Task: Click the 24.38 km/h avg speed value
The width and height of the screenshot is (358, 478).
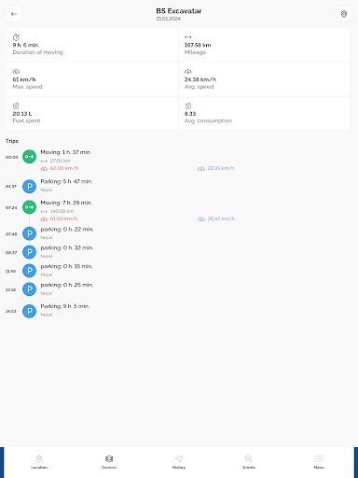Action: point(200,79)
